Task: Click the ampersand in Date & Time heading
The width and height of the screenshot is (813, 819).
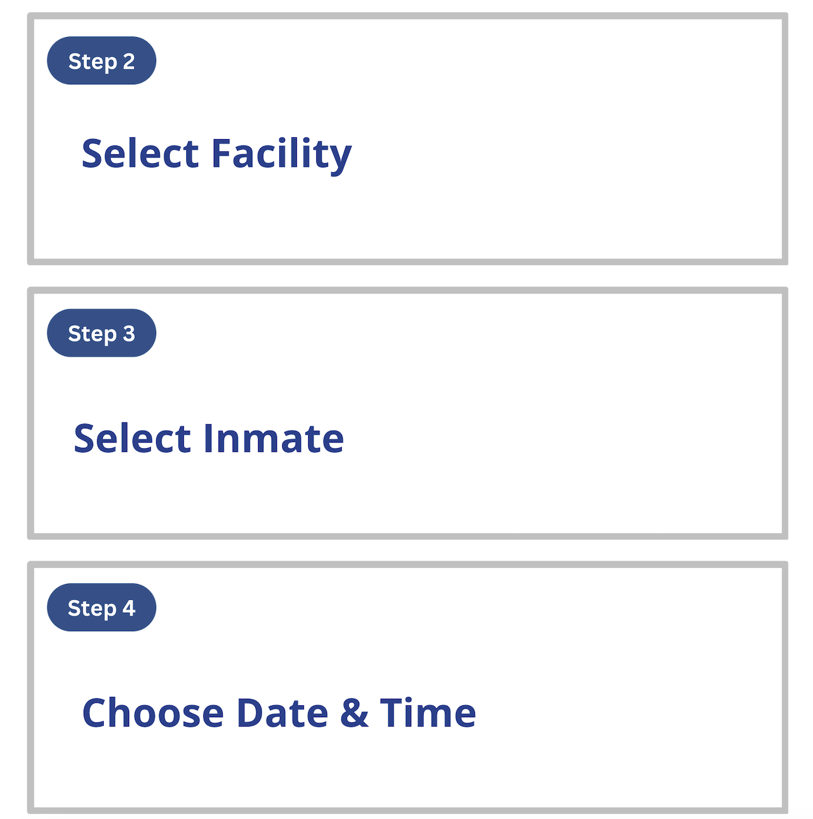Action: tap(354, 713)
